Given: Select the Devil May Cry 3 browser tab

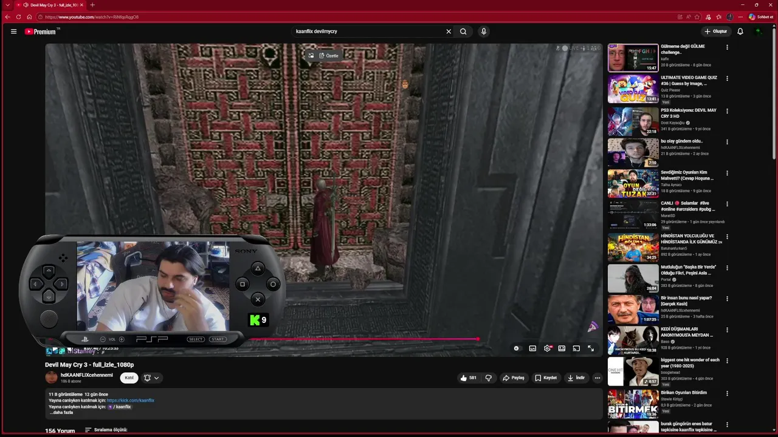Looking at the screenshot, I should pos(50,5).
